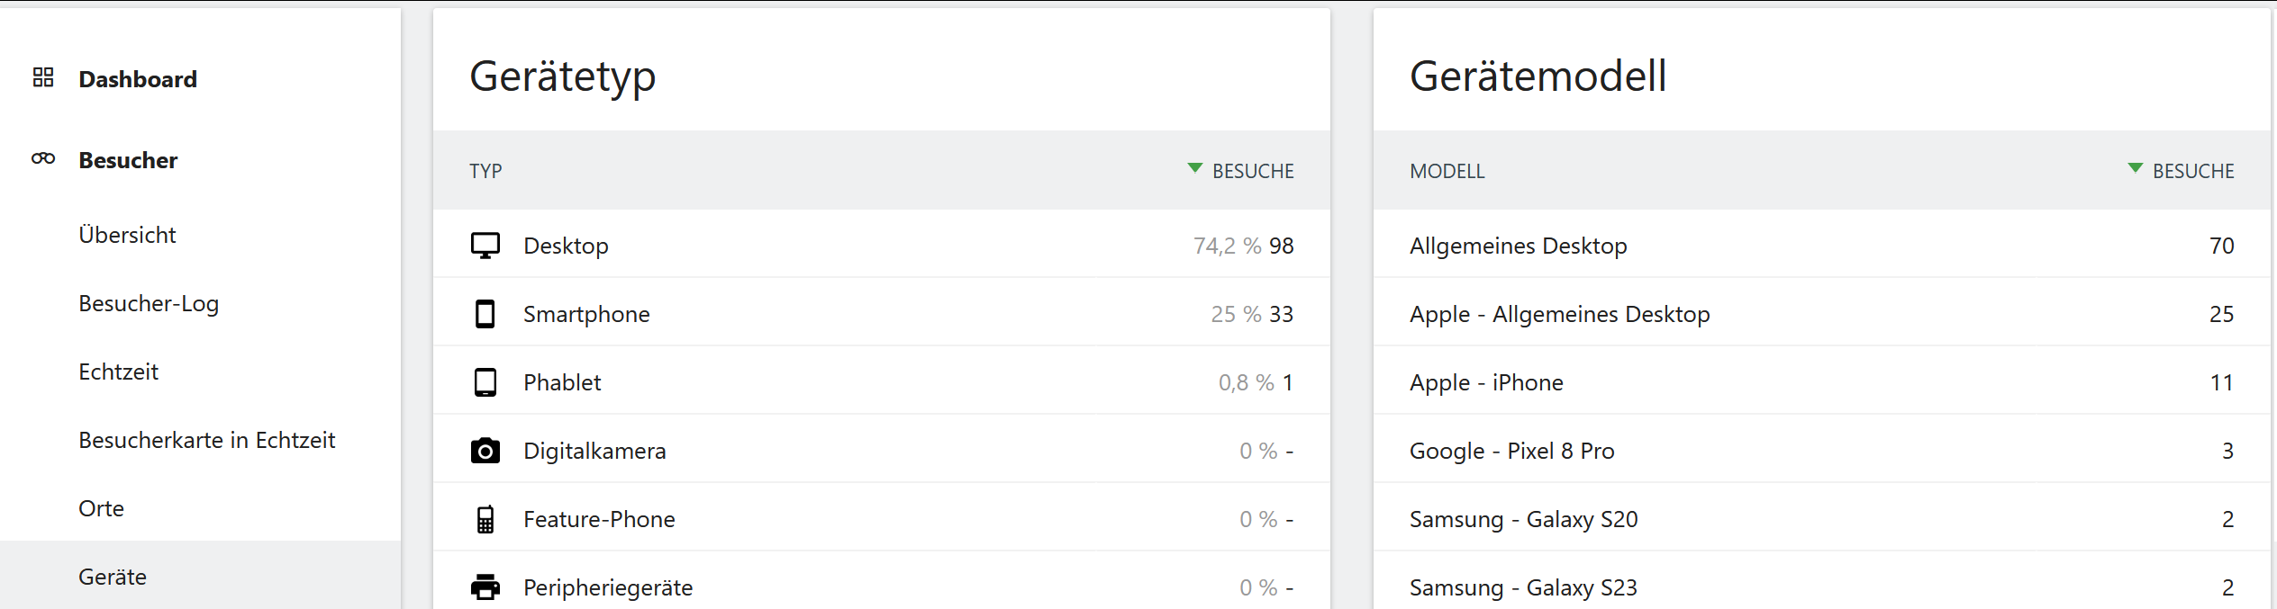
Task: Select the Google - Pixel 8 Pro row
Action: (1511, 451)
